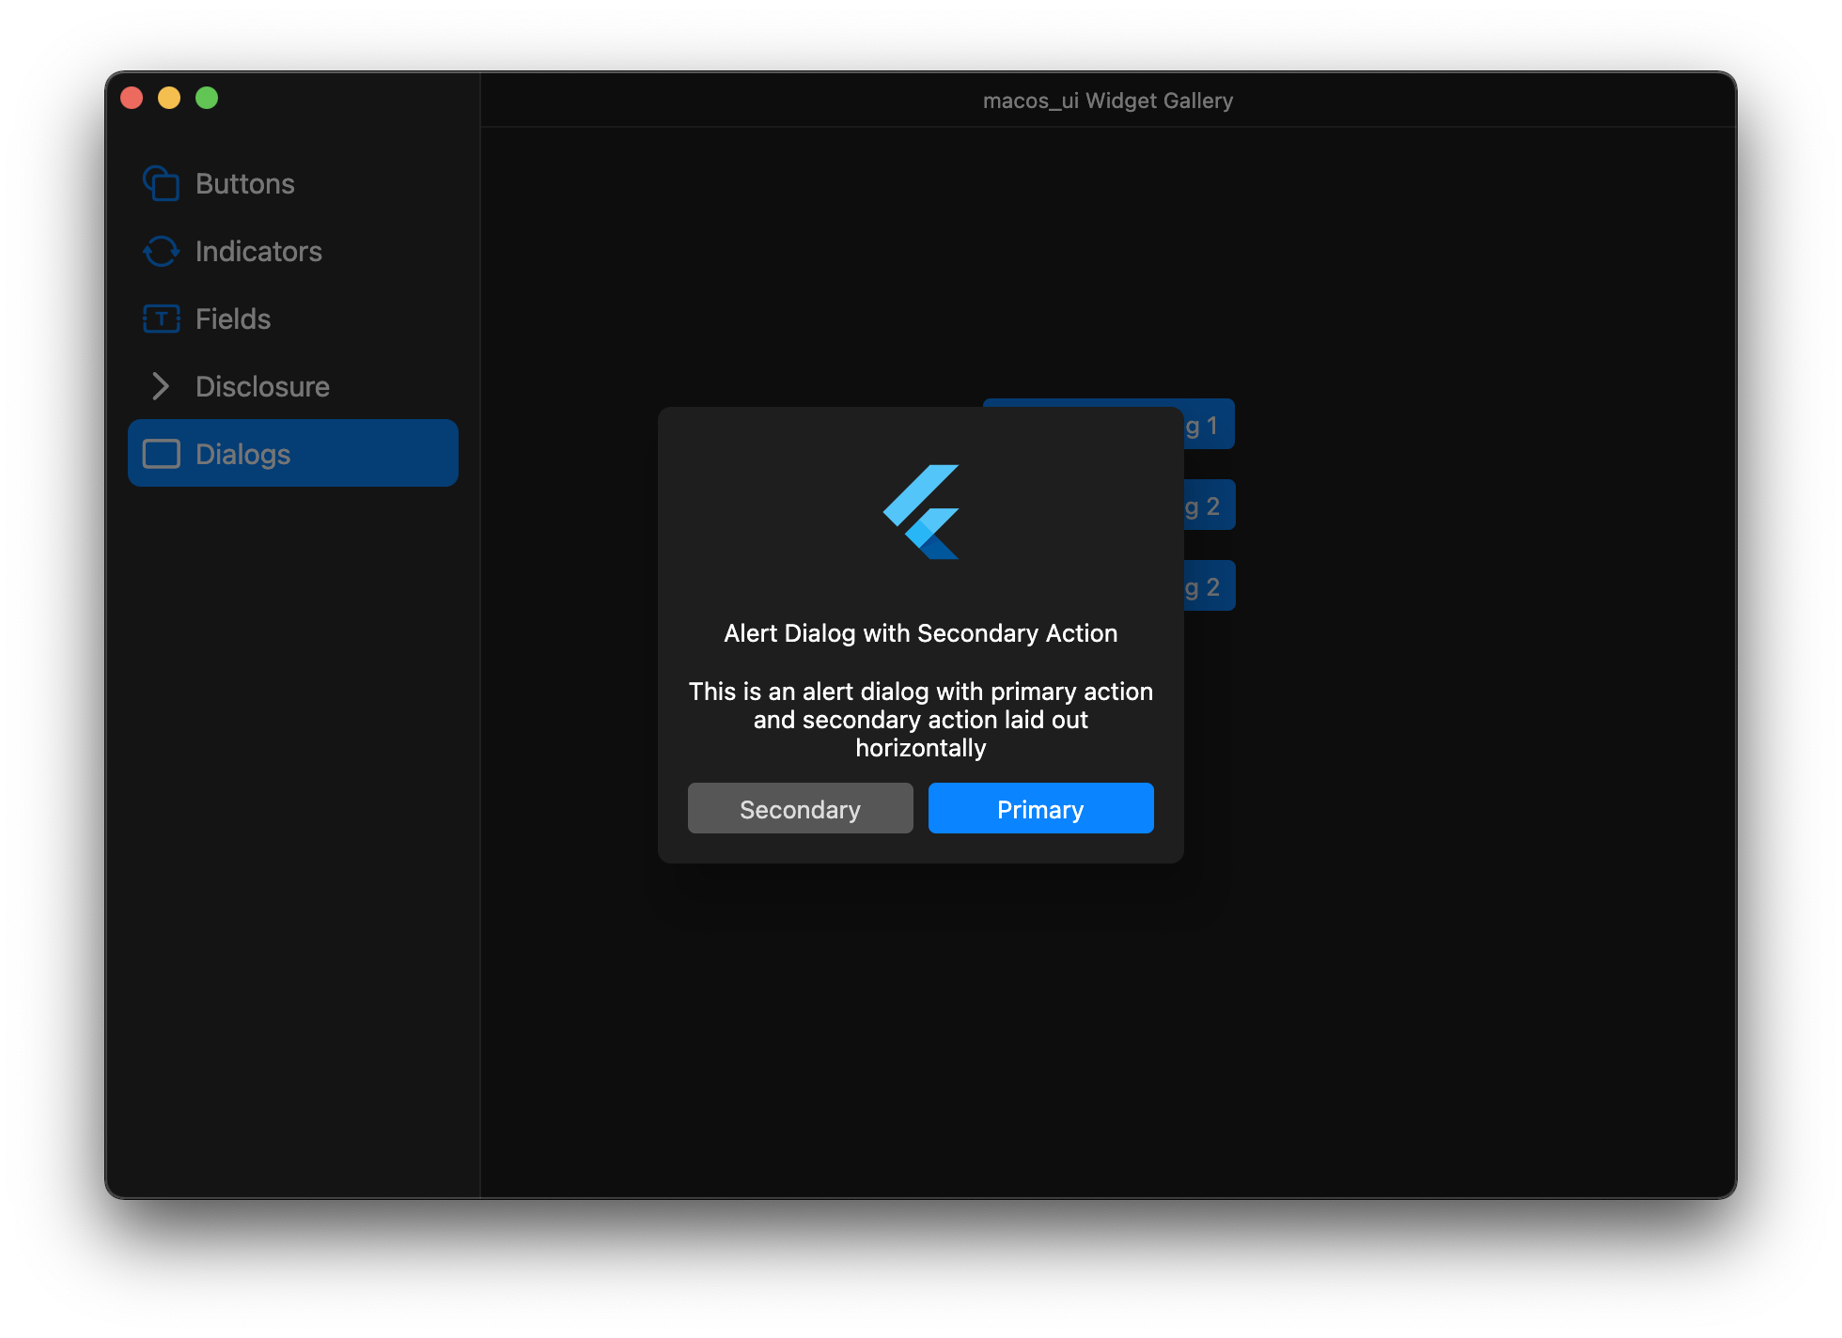Screen dimensions: 1842x1338
Task: Select the Indicators sidebar label
Action: 258,251
